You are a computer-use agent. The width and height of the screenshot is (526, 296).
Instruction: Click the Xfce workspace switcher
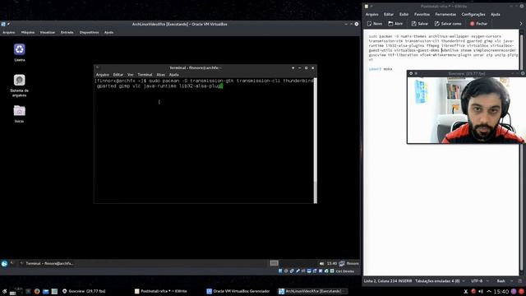pos(274,263)
